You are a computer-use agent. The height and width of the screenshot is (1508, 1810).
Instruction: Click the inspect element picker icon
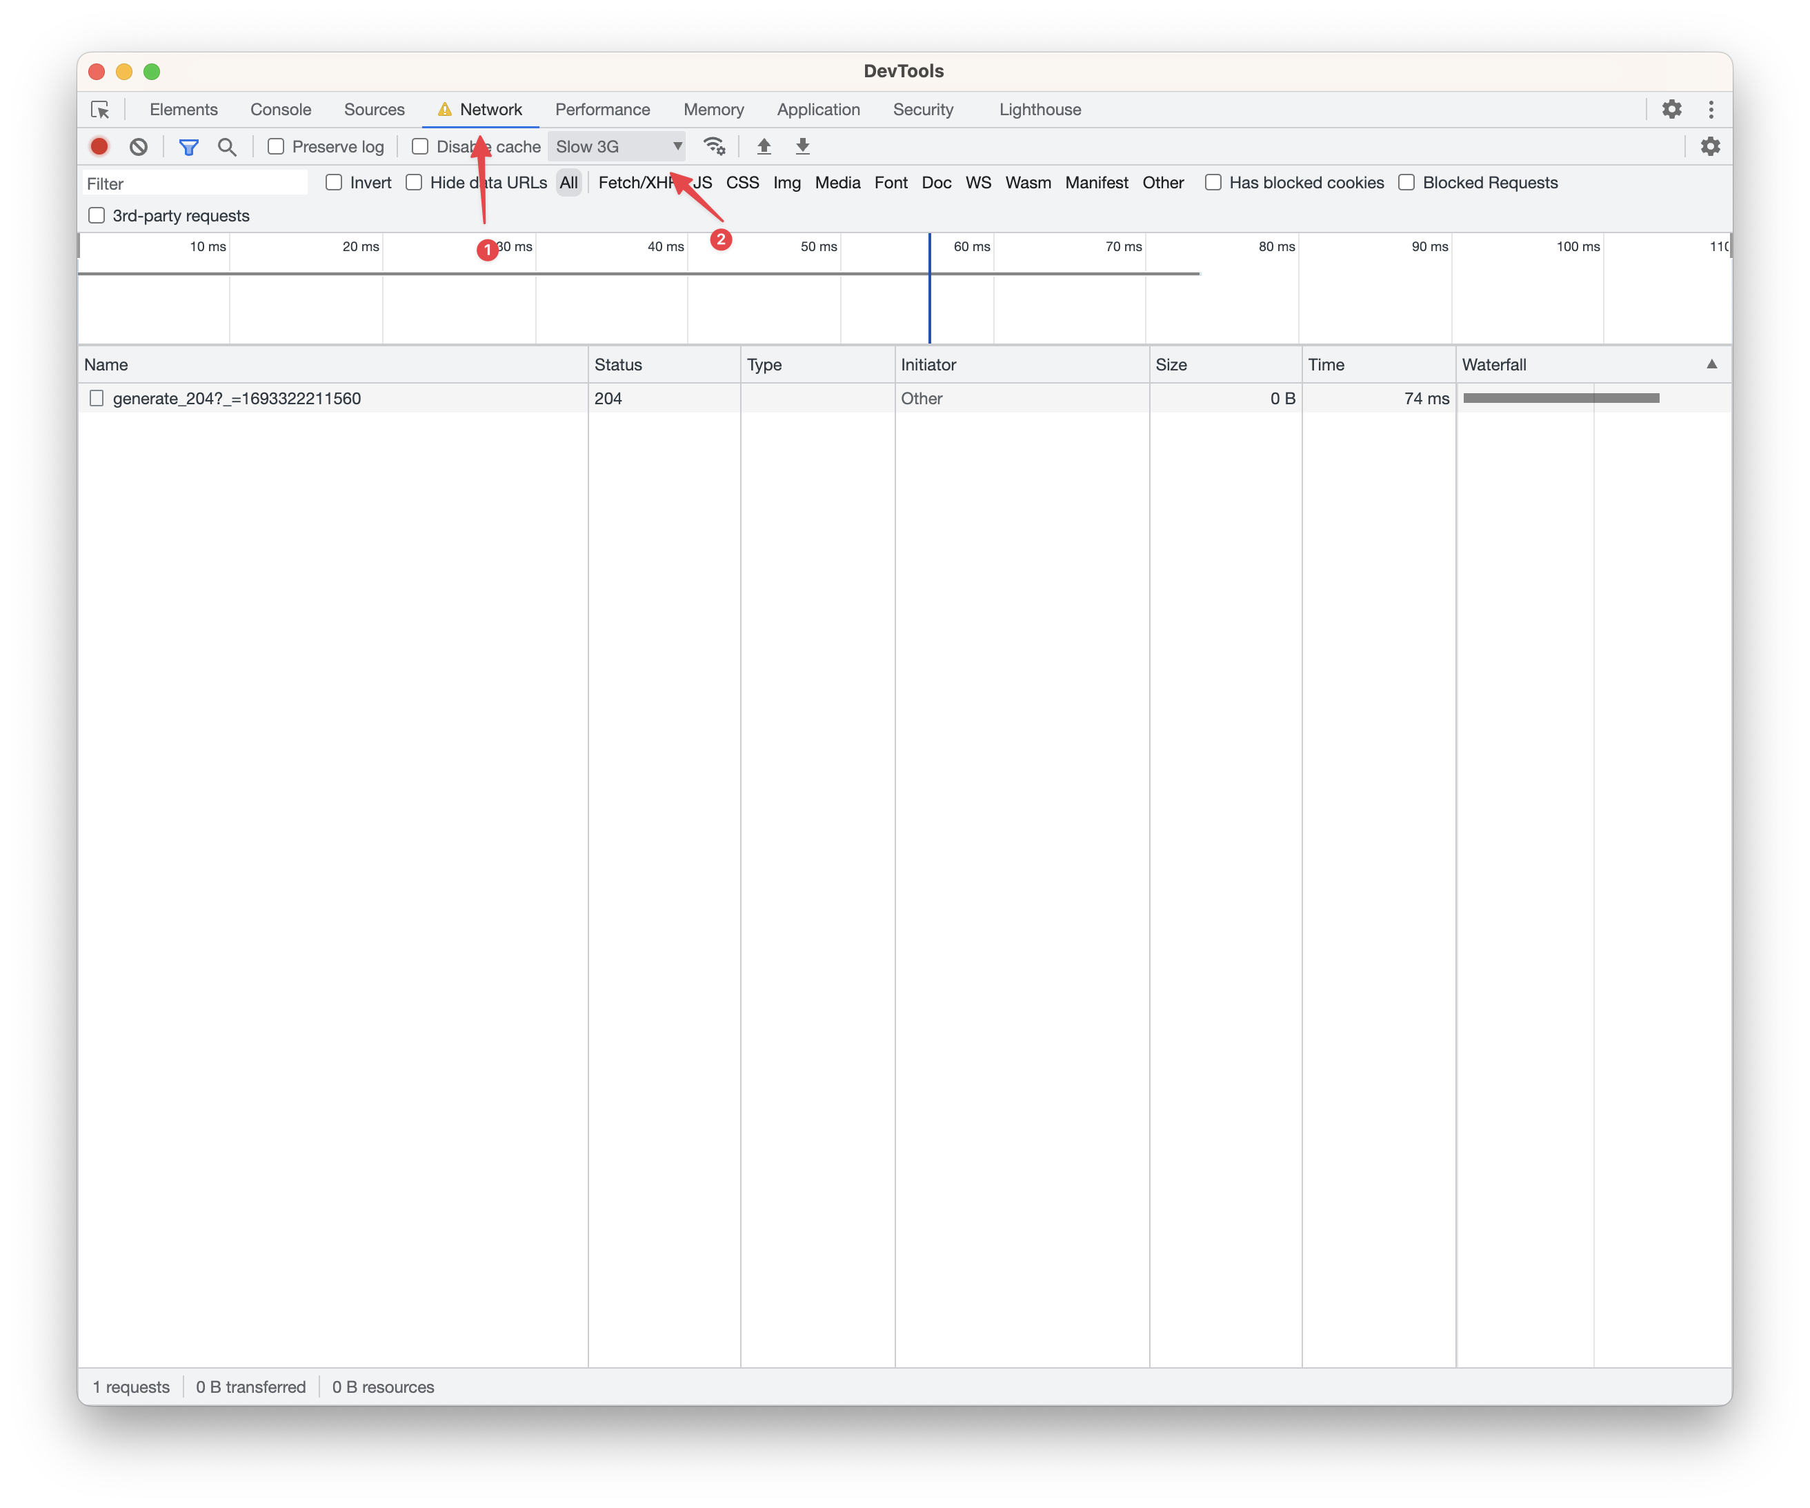tap(100, 110)
